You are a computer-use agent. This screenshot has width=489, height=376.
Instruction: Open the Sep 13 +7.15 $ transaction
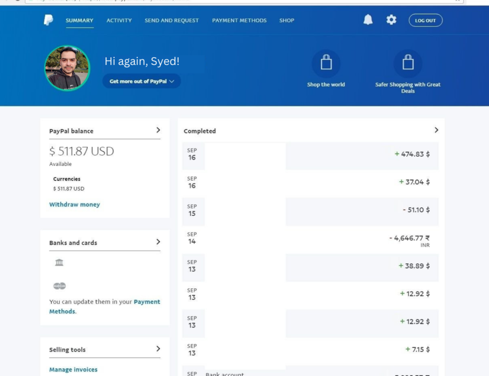coord(310,351)
